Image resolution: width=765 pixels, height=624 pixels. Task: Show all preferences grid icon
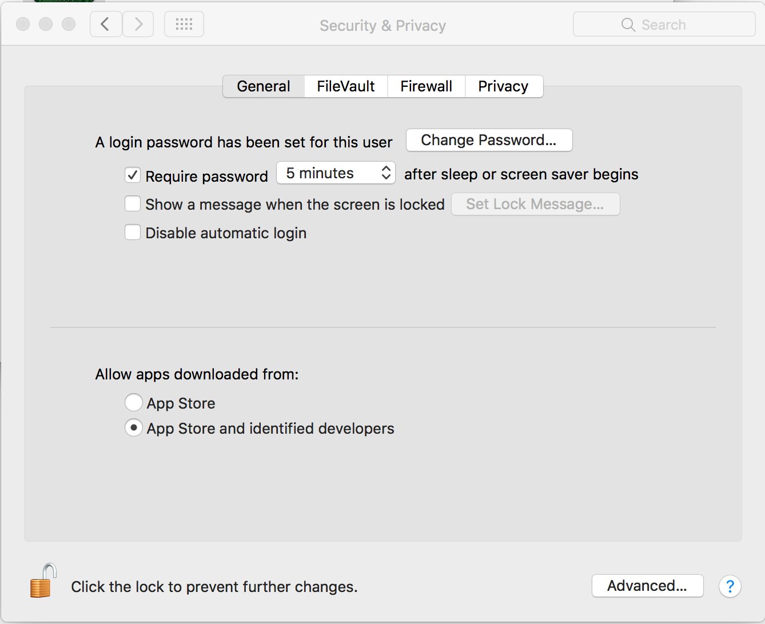184,25
